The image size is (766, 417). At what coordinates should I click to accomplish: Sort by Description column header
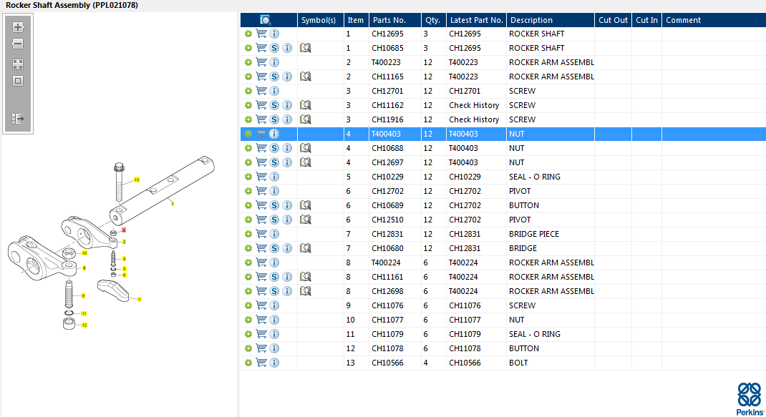click(x=551, y=20)
